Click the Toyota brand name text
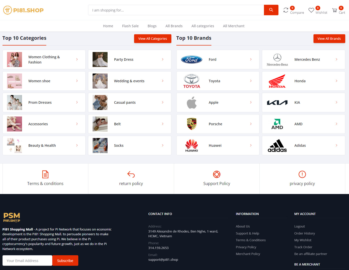Image resolution: width=349 pixels, height=270 pixels. (x=214, y=81)
